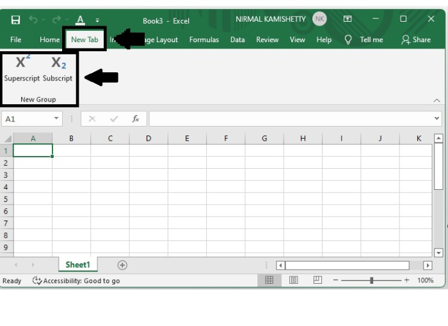Open the Undo history dropdown arrow
448x326 pixels.
(44, 20)
